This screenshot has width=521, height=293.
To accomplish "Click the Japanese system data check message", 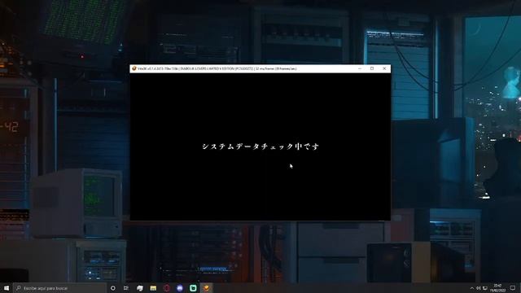I will point(260,146).
